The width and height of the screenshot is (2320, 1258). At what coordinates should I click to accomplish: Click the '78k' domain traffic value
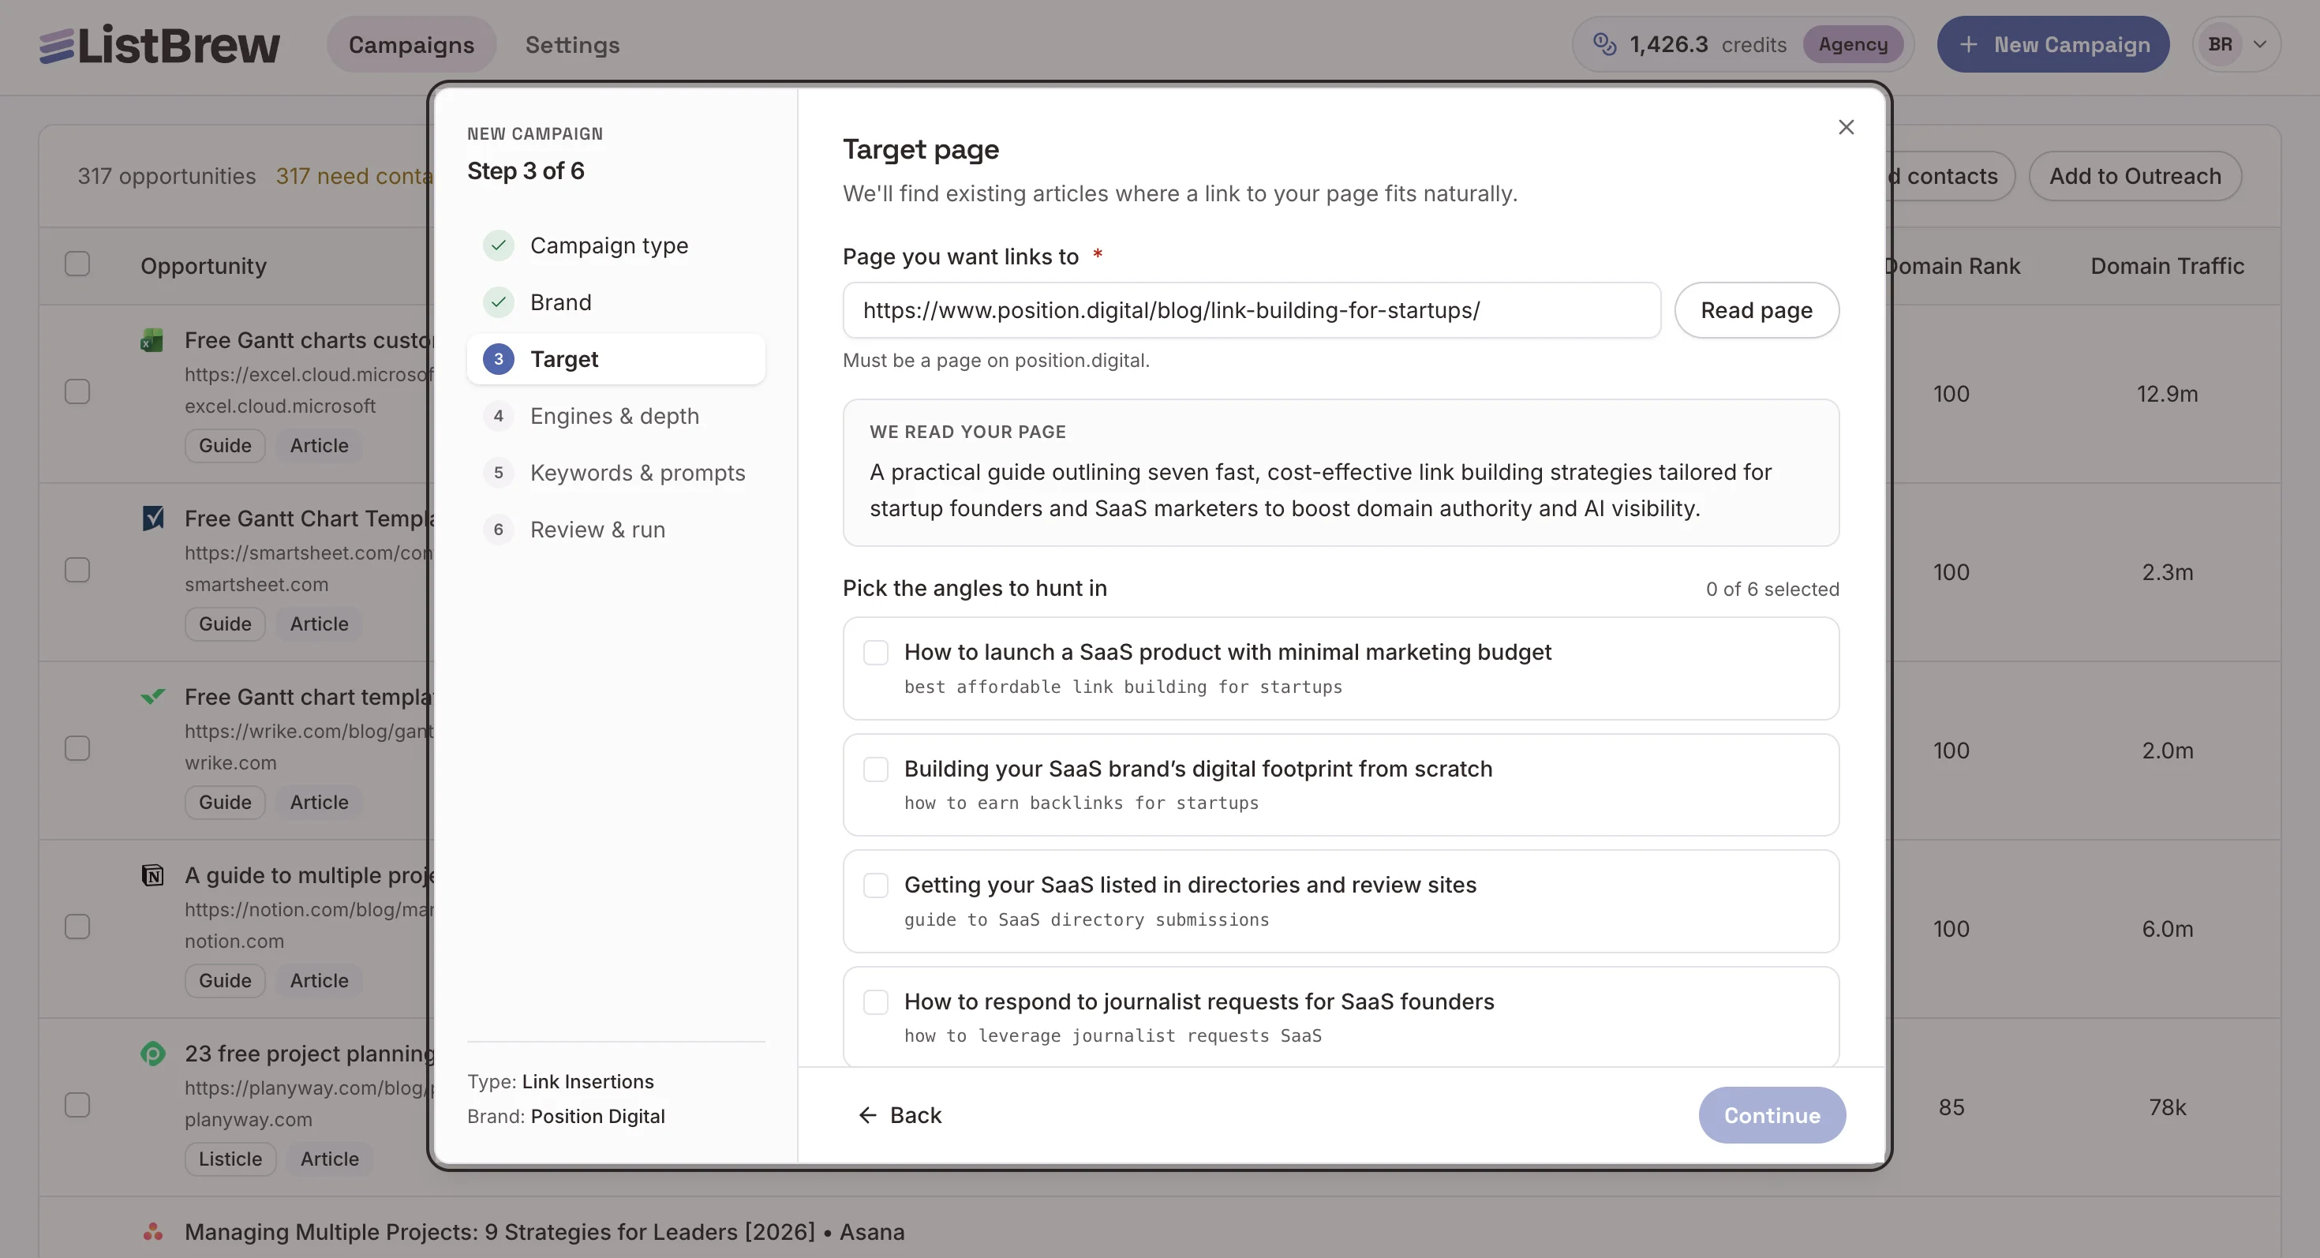2167,1106
